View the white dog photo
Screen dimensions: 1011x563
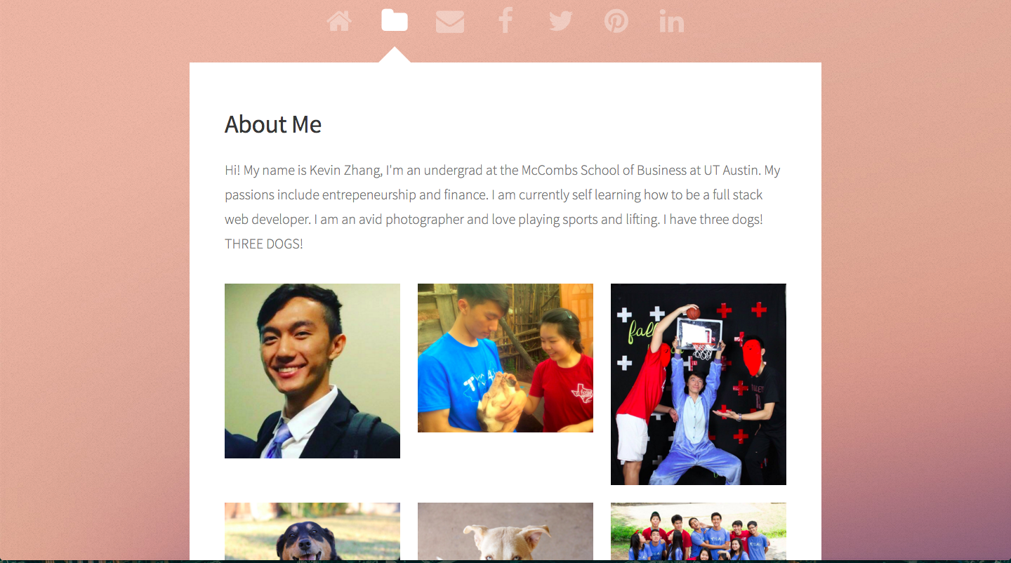coord(505,531)
